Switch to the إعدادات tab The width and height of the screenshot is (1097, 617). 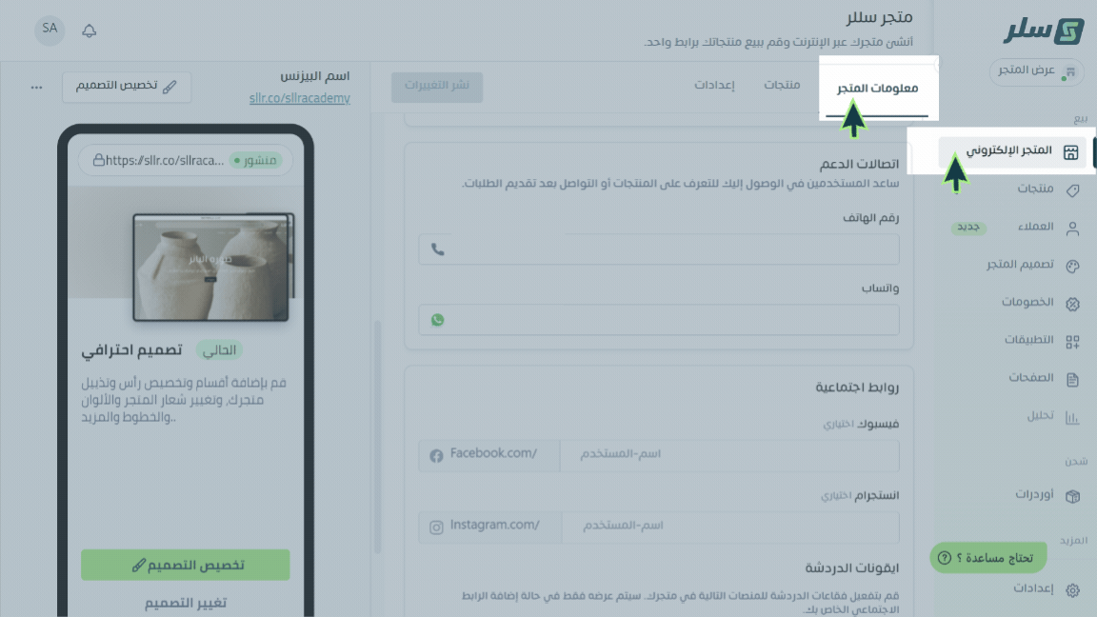click(714, 86)
